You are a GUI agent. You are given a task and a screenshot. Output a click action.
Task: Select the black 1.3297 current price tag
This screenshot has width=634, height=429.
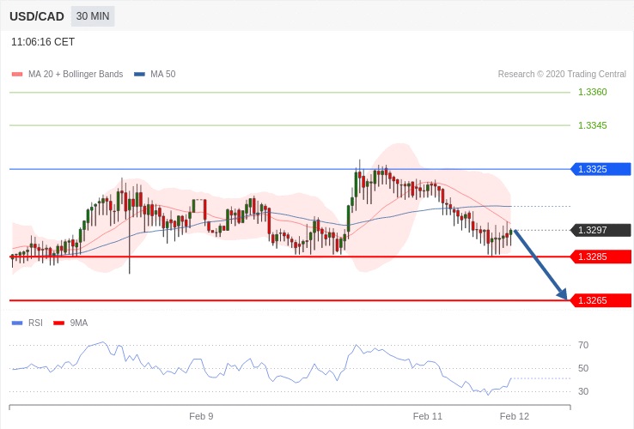click(x=600, y=230)
